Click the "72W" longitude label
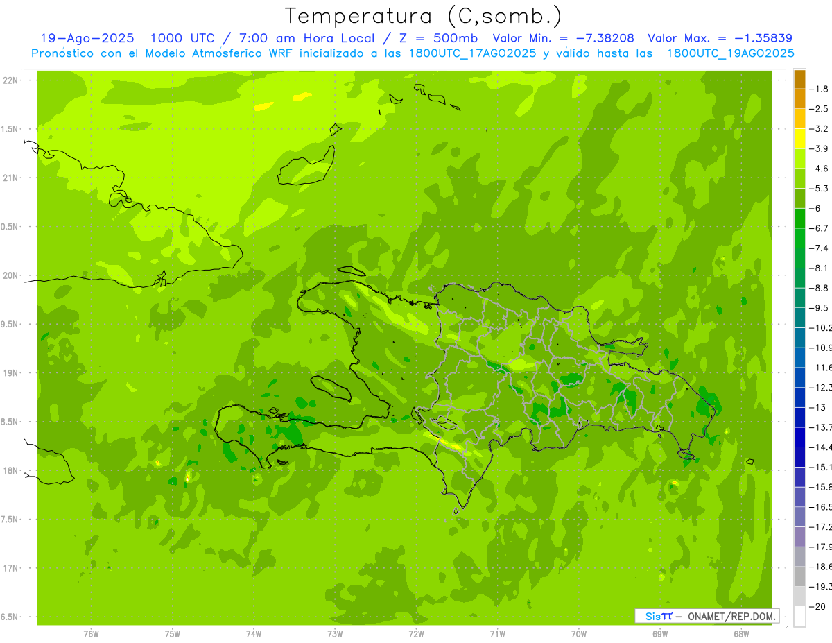This screenshot has height=643, width=832. point(416,633)
